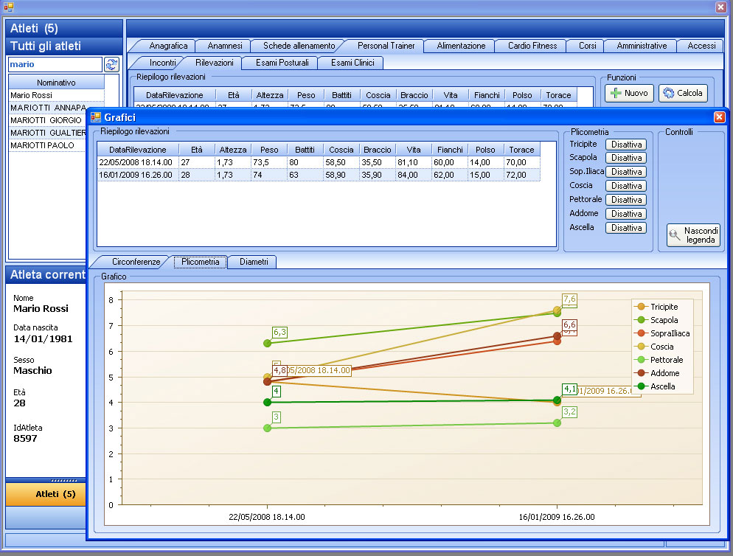Toggle off the Scapola plicometry series

pyautogui.click(x=626, y=158)
